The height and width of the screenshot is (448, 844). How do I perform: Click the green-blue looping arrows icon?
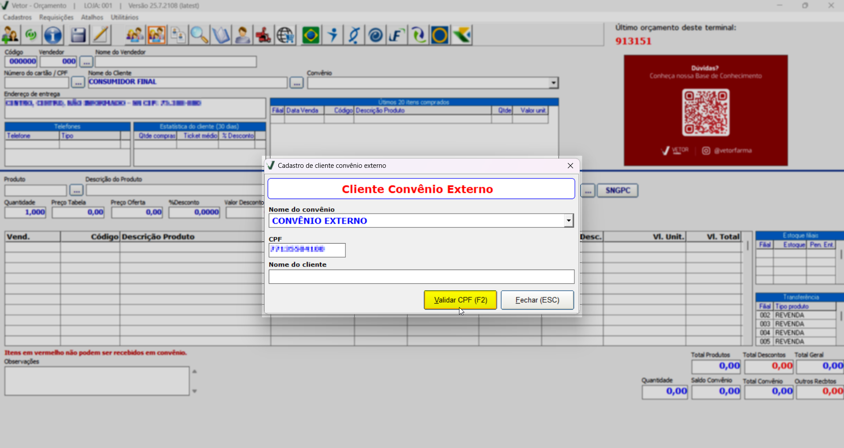pos(418,35)
